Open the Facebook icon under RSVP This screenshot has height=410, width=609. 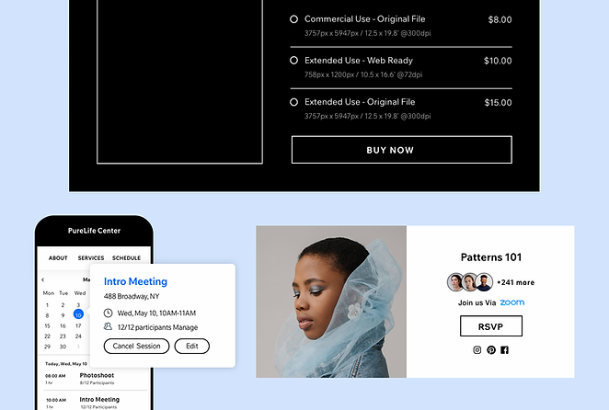pos(504,350)
